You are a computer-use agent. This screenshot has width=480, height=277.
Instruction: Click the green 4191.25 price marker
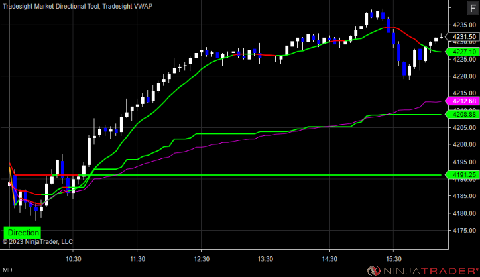[462, 175]
